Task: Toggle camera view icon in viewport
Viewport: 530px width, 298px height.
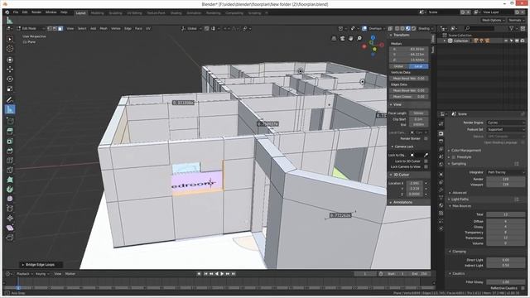Action: [x=342, y=39]
